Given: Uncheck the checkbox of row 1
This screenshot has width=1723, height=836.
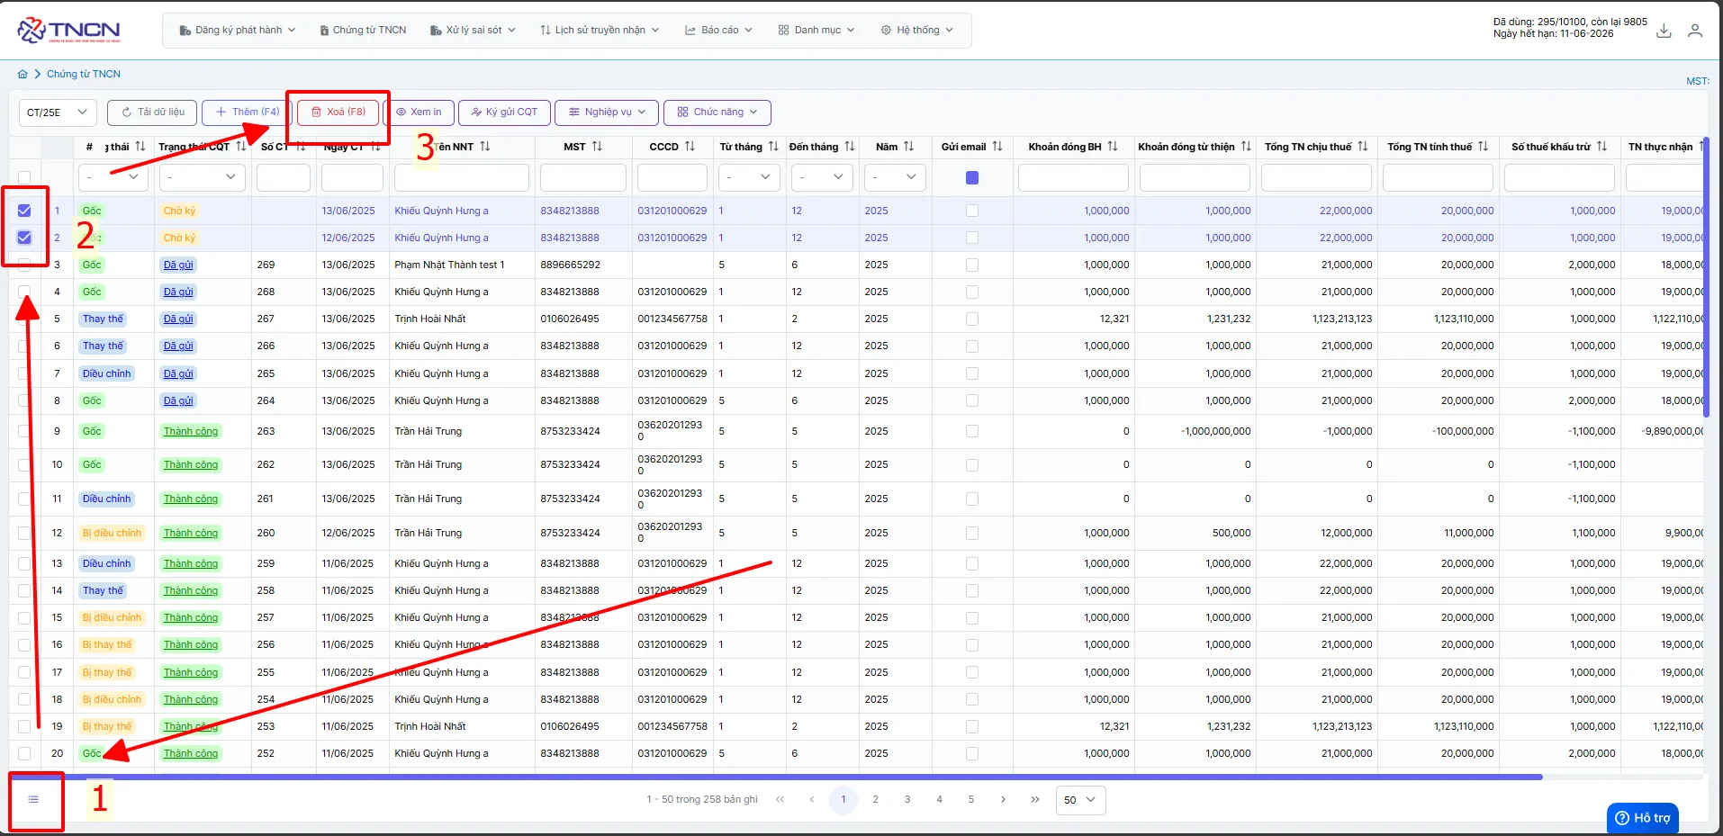Looking at the screenshot, I should 24,211.
